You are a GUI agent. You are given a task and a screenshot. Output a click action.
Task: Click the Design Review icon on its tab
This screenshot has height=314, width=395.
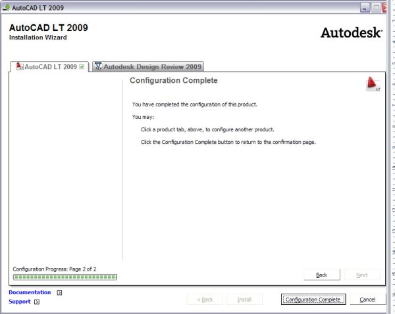tap(98, 66)
